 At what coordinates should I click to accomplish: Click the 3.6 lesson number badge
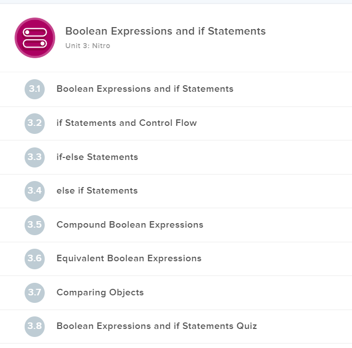(35, 259)
